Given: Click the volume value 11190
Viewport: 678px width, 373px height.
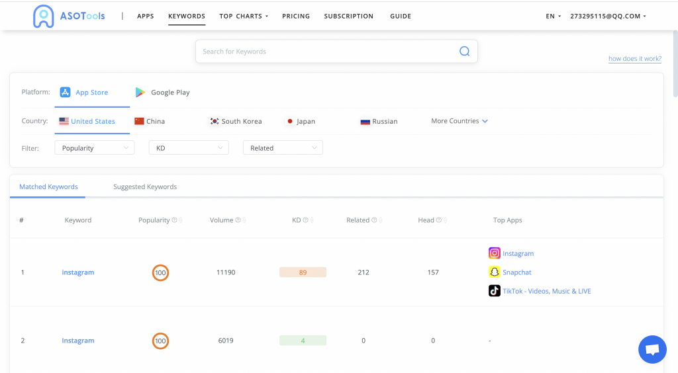Looking at the screenshot, I should click(226, 272).
